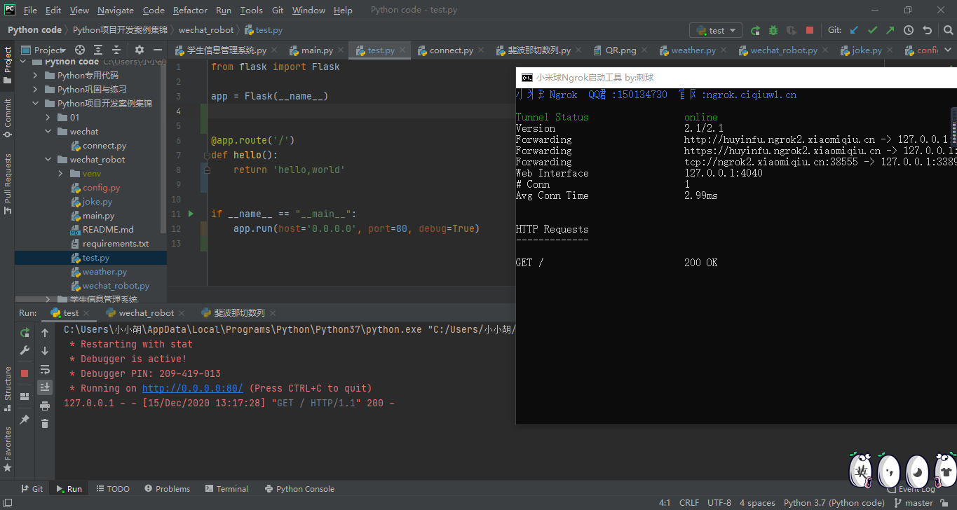Click the master branch widget in the status bar
Image resolution: width=957 pixels, height=510 pixels.
click(x=913, y=503)
